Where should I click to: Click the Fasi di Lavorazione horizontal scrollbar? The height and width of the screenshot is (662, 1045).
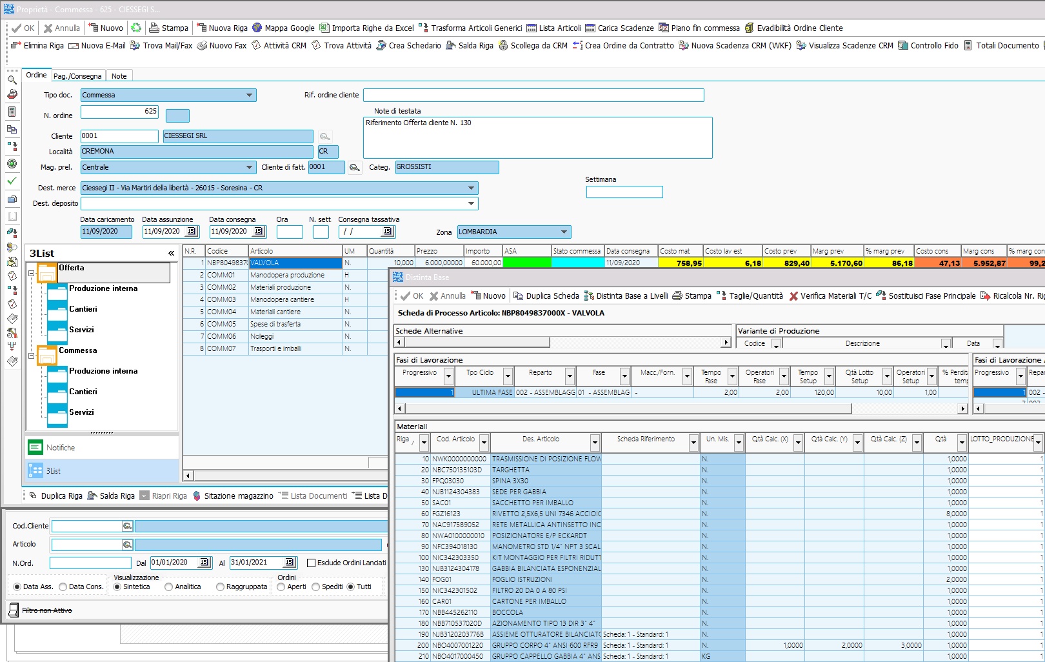point(682,408)
